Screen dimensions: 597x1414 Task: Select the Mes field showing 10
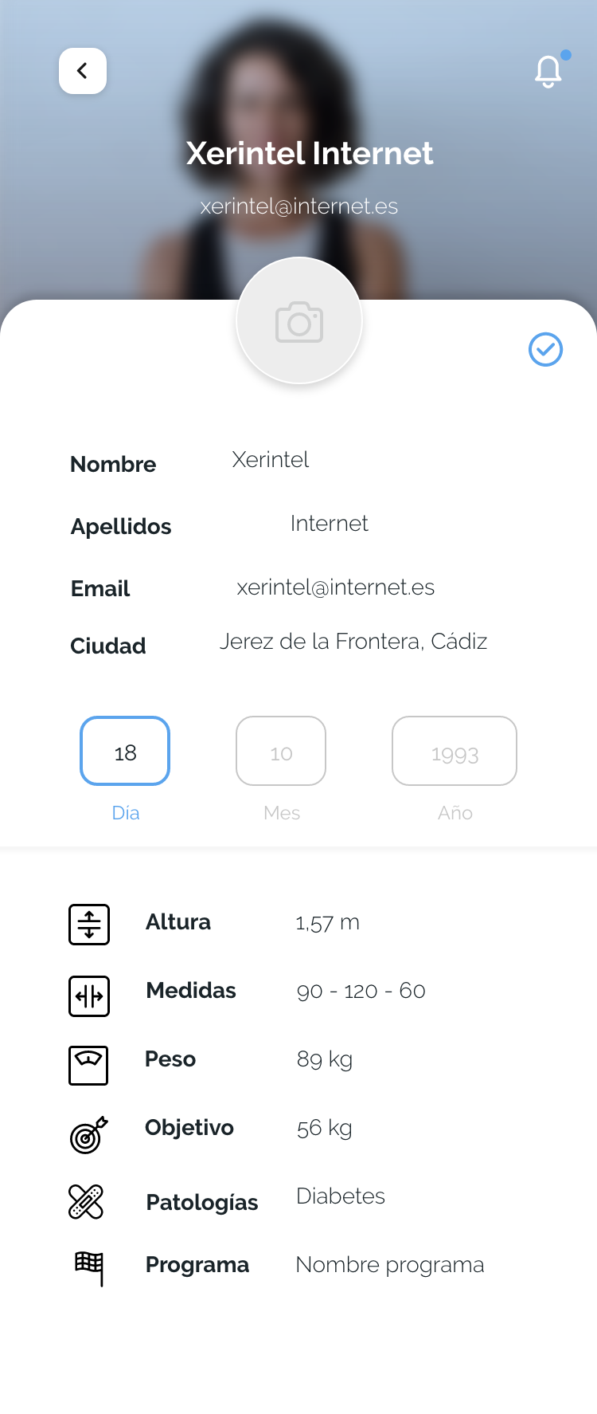pyautogui.click(x=281, y=751)
